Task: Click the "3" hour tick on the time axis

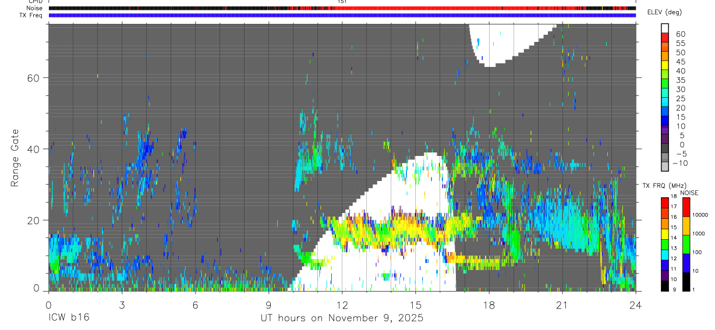Action: pos(122,304)
